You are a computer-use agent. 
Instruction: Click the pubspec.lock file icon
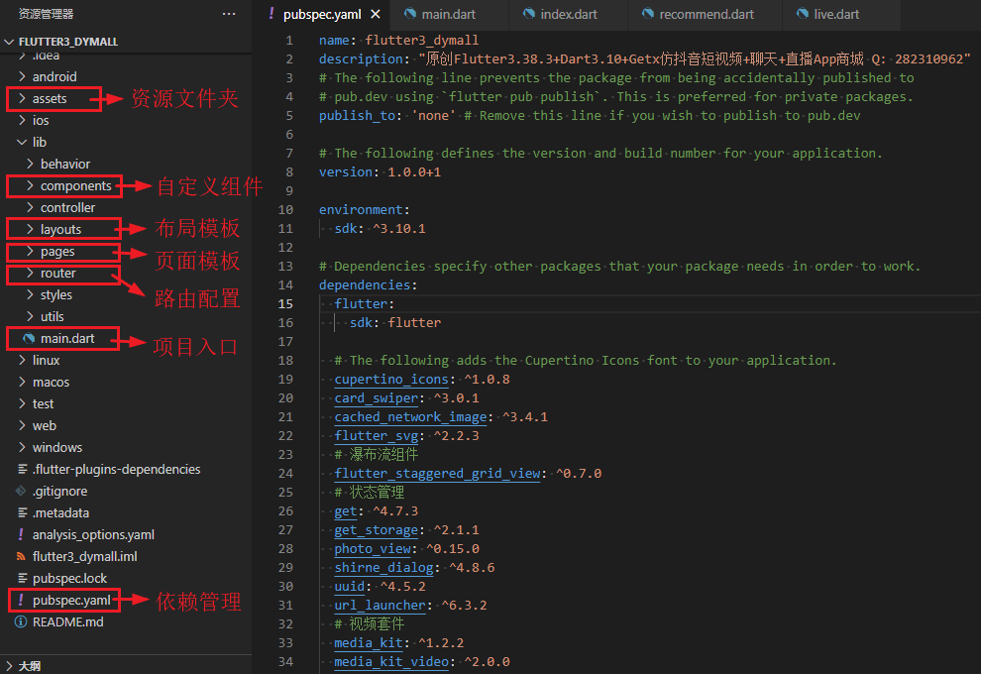pyautogui.click(x=22, y=578)
